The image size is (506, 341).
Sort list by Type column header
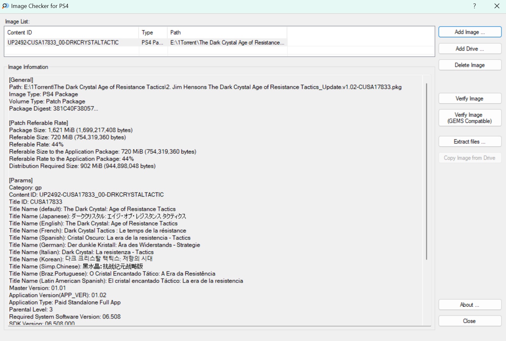(x=153, y=33)
